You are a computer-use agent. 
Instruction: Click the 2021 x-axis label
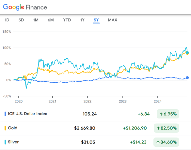pyautogui.click(x=53, y=101)
